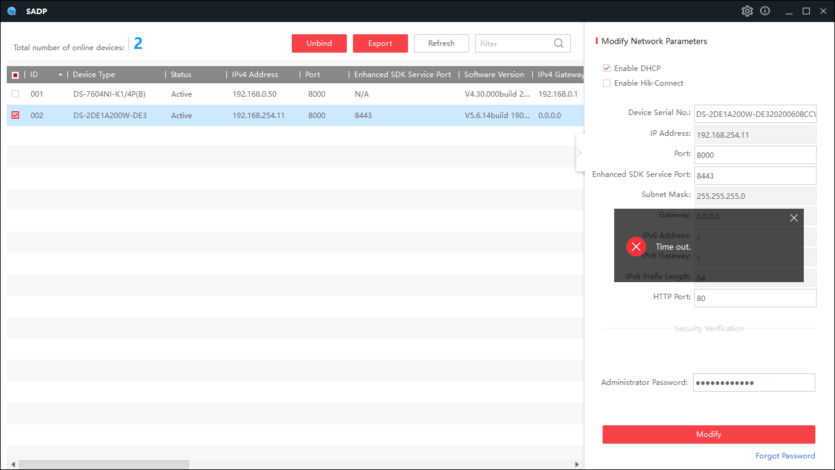The height and width of the screenshot is (470, 835).
Task: Collapse the side panel with arrow handle
Action: coord(580,152)
